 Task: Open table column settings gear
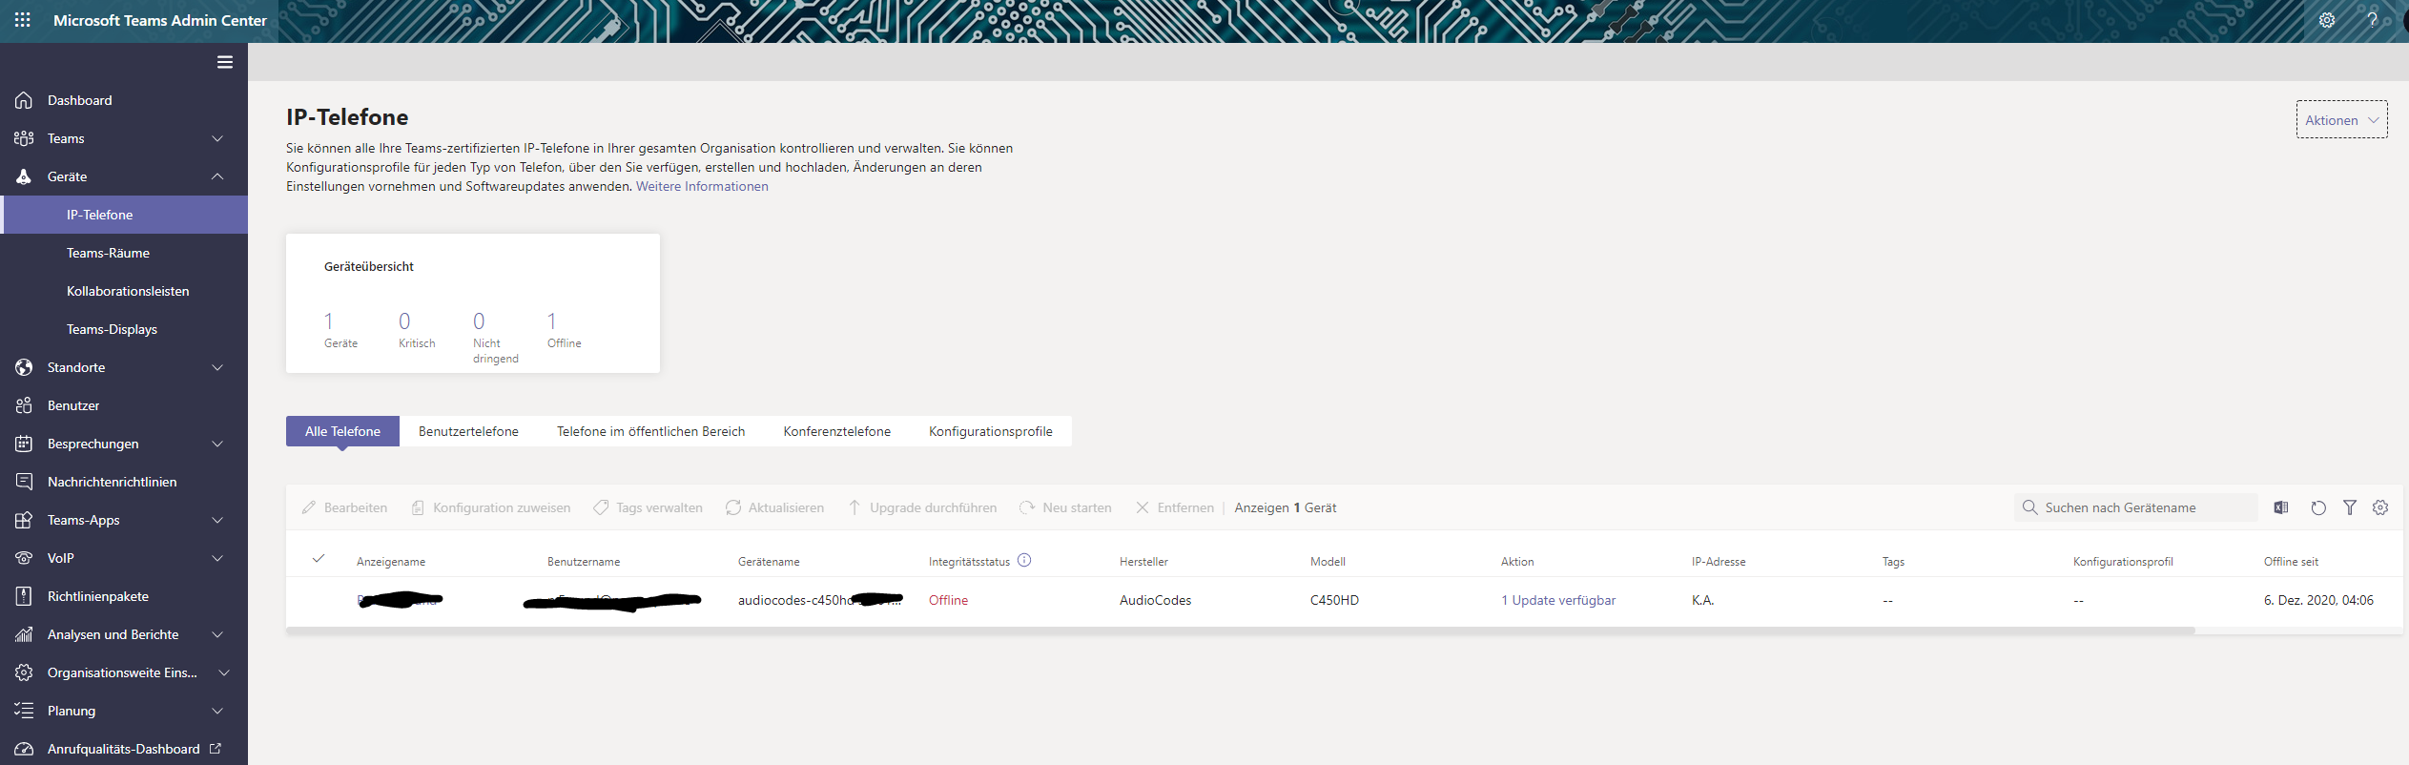[x=2380, y=507]
